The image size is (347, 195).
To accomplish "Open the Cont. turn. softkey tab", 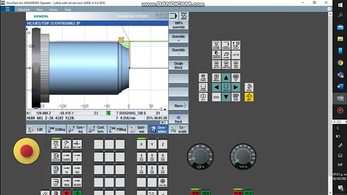I will (97, 129).
